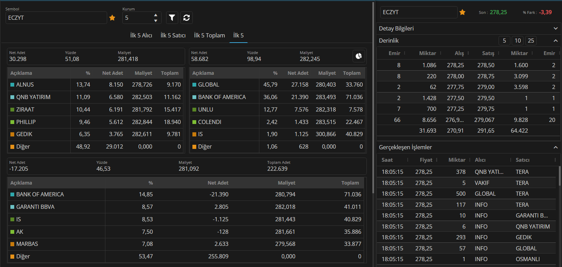Screen dimensions: 562x267
Task: Switch to the İlk 5 Satıcı tab
Action: pyautogui.click(x=173, y=35)
